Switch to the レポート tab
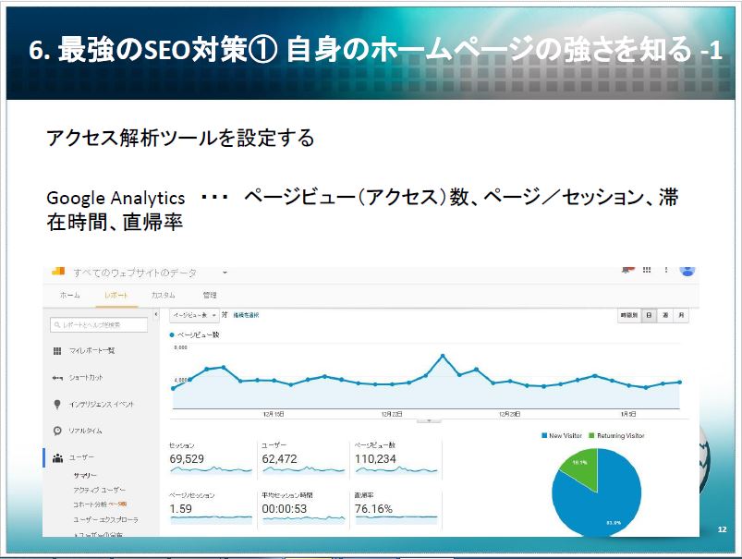 pos(116,295)
